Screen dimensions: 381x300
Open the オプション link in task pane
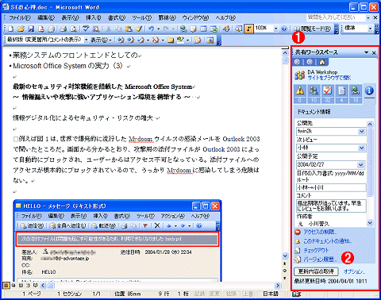coord(354,271)
